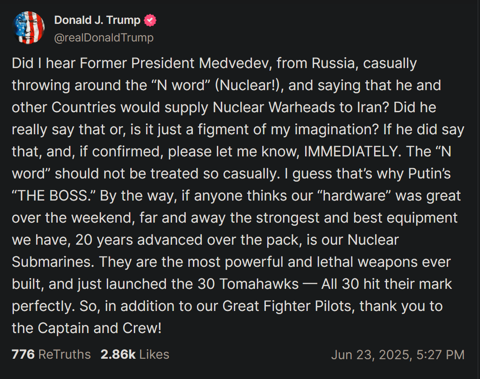Open the Donald J. Trump display name
This screenshot has width=480, height=379.
tap(97, 20)
